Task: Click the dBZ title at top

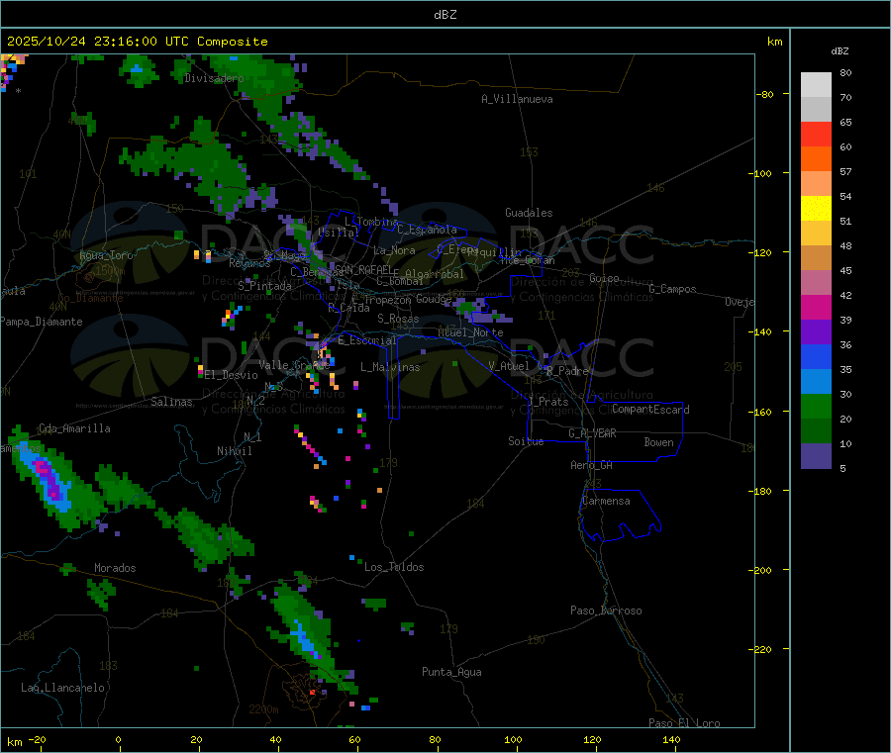Action: pyautogui.click(x=445, y=15)
